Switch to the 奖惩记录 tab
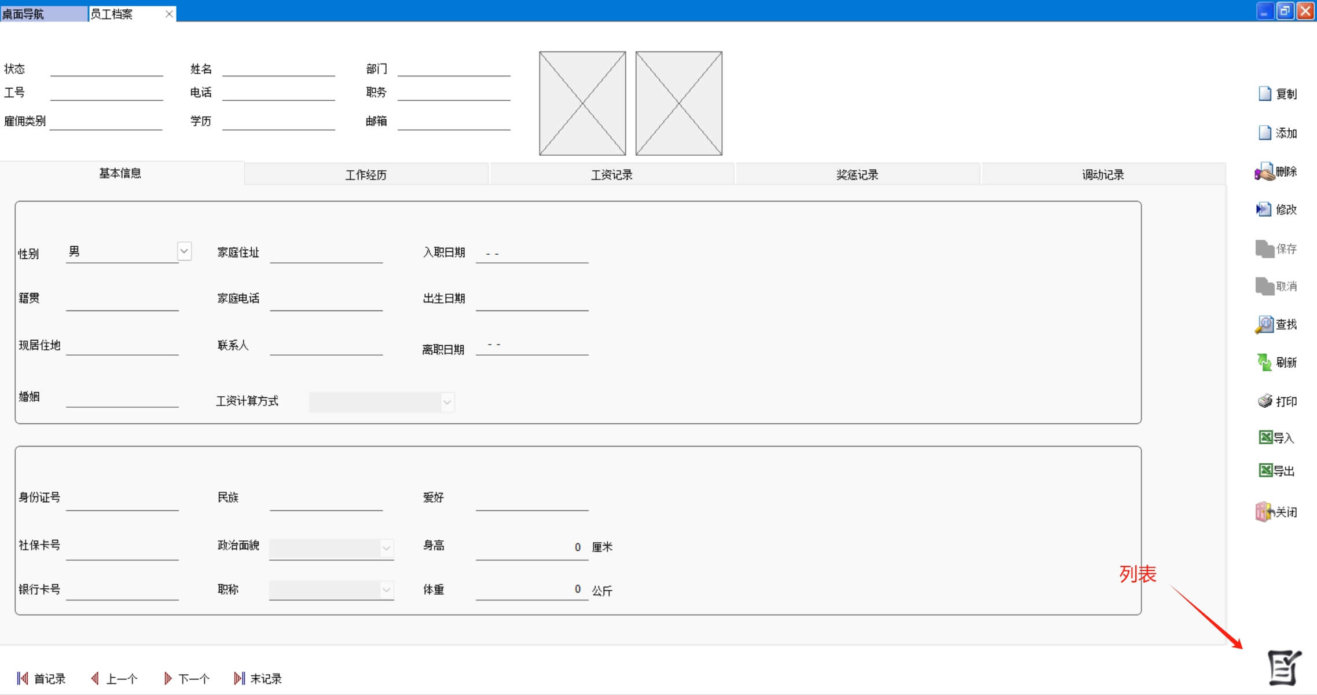1317x695 pixels. click(857, 174)
